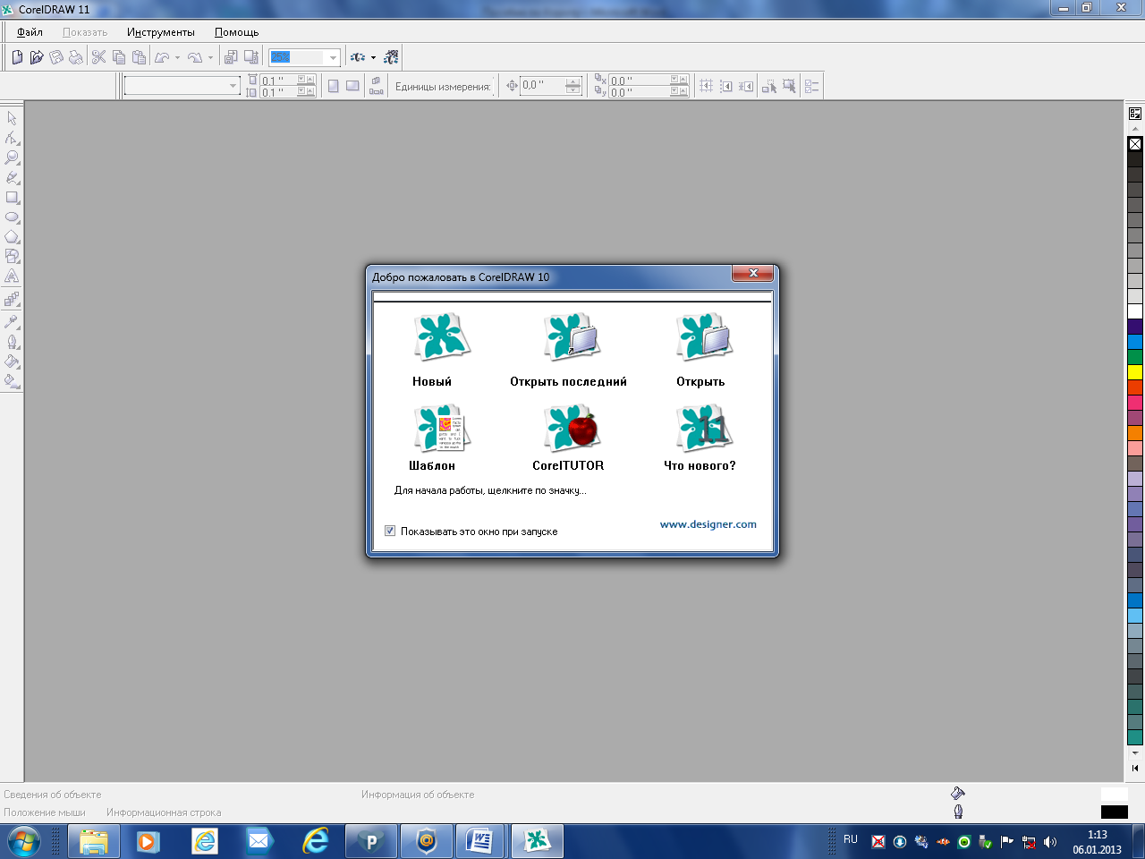Pick the red swatch in color palette
The height and width of the screenshot is (859, 1145).
(1135, 387)
